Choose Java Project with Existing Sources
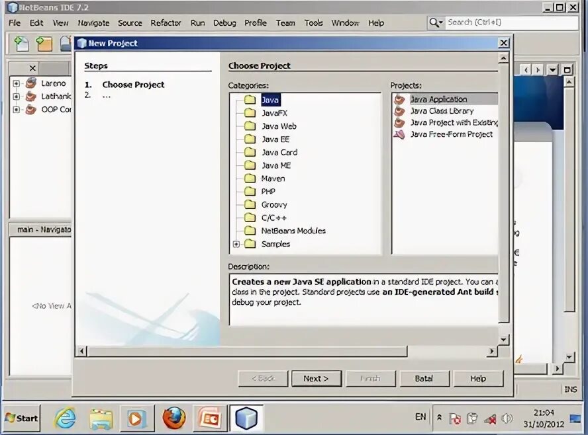This screenshot has width=588, height=435. (454, 122)
